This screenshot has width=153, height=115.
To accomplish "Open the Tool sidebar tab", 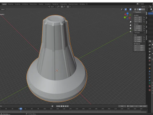I will 146,18.
